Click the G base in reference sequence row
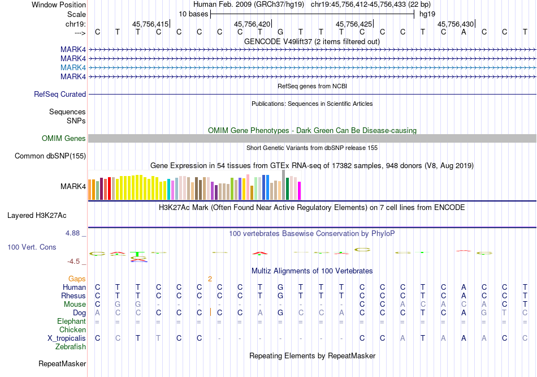The image size is (537, 377). click(x=280, y=32)
